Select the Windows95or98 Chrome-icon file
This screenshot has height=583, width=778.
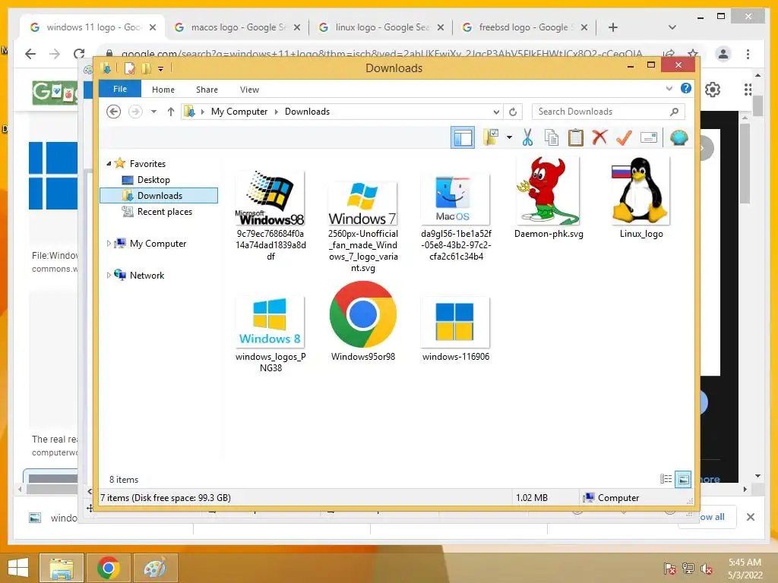[x=362, y=321]
